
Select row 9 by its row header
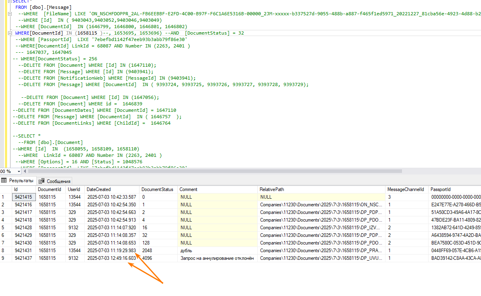(6, 258)
